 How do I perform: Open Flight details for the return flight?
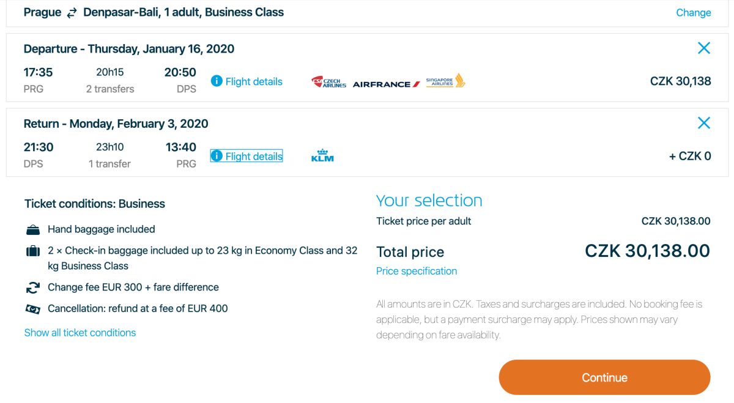[x=253, y=157]
